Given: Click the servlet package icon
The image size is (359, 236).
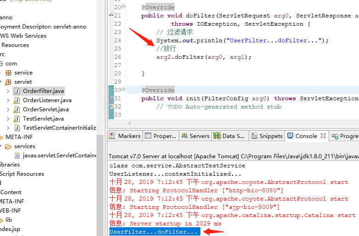Looking at the screenshot, I should pos(8,82).
